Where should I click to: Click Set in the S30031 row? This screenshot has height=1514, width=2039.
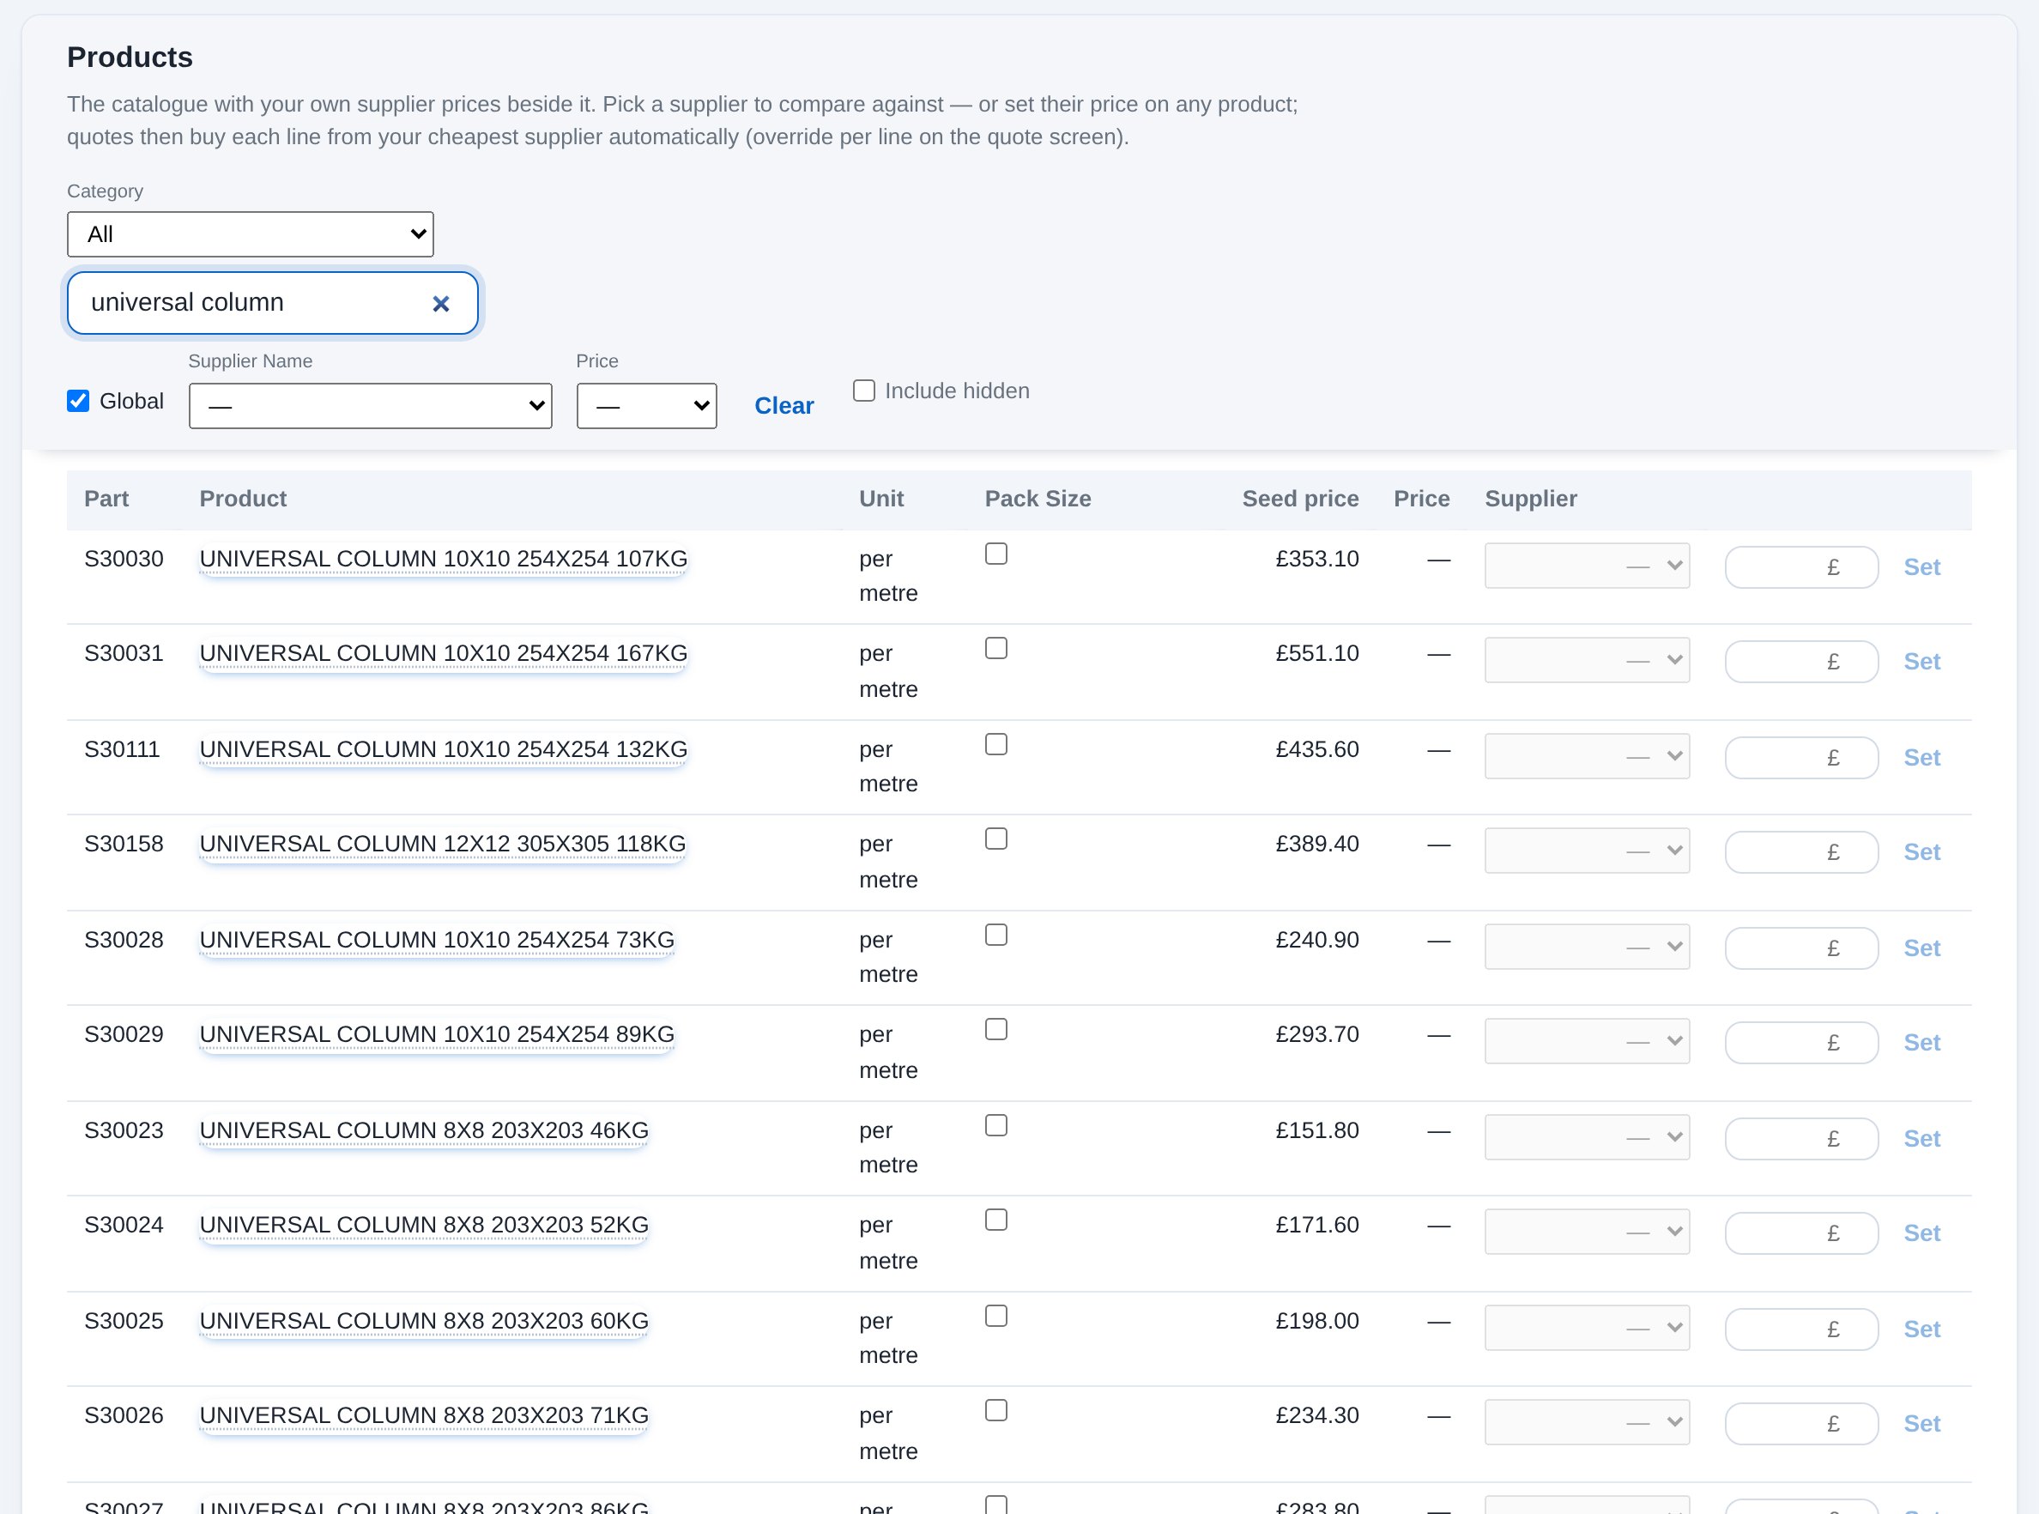coord(1921,662)
